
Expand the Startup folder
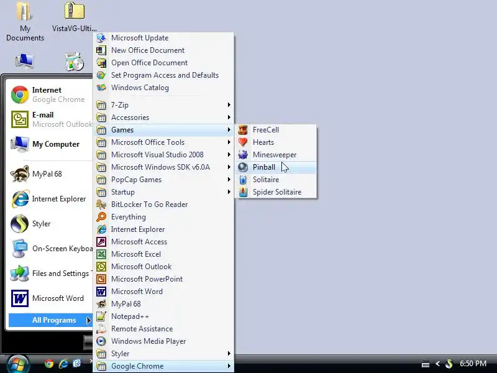point(164,192)
